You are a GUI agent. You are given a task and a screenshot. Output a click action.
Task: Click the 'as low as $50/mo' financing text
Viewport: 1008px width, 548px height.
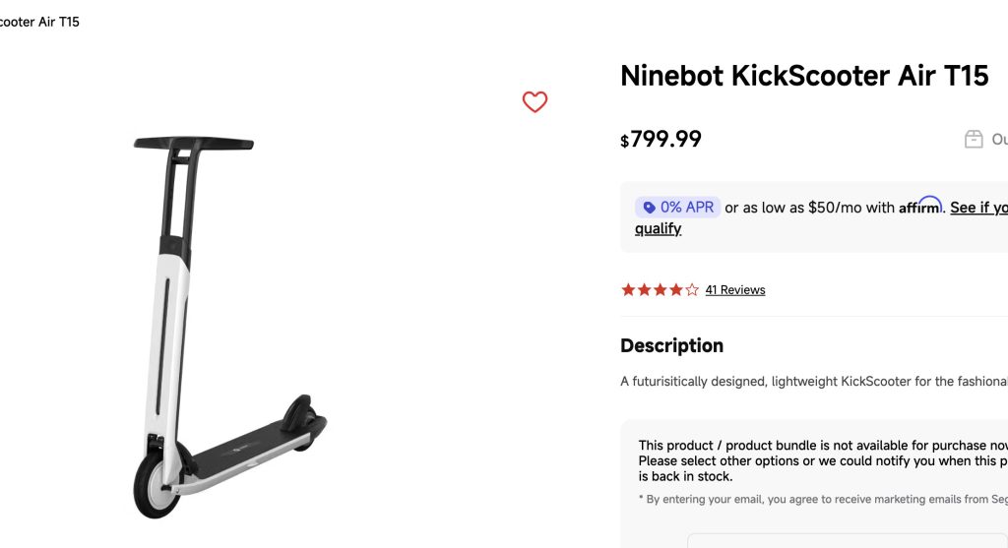point(809,208)
